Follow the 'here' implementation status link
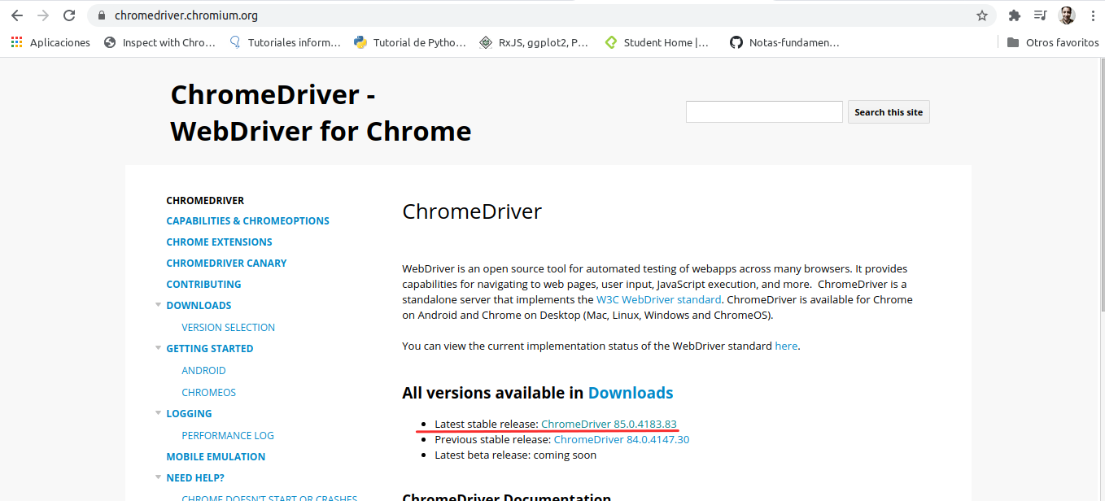The image size is (1105, 501). tap(786, 346)
